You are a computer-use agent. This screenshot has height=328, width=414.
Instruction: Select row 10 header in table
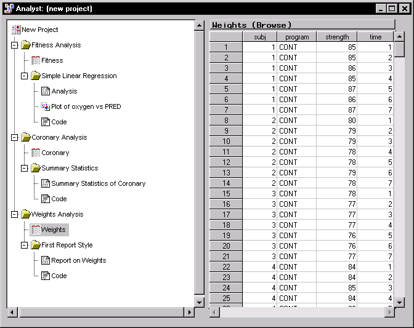coord(225,142)
